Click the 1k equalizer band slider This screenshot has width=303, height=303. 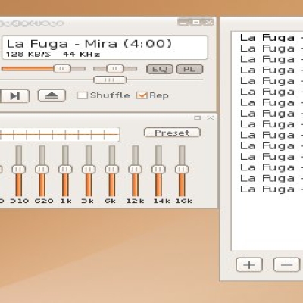[65, 171]
